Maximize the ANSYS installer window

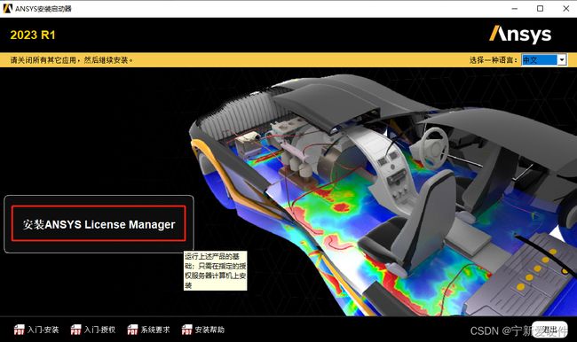click(x=541, y=9)
